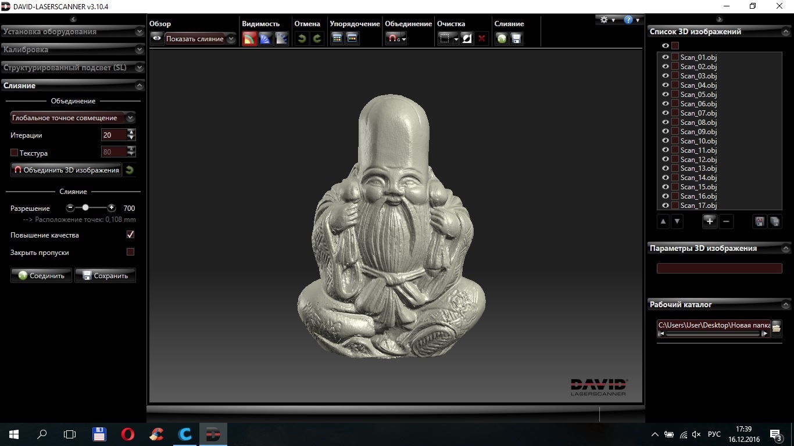
Task: Click the red X delete icon in Очистка
Action: [481, 39]
